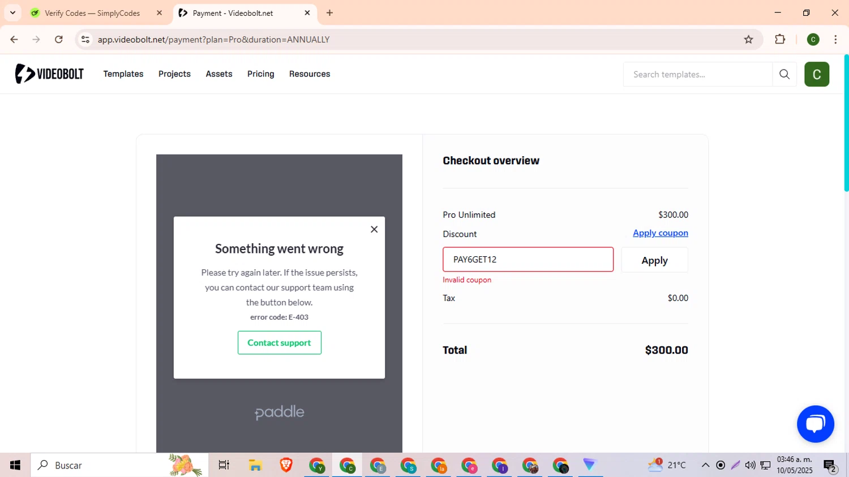Screen dimensions: 849x477
Task: Open the Projects page
Action: (x=174, y=74)
